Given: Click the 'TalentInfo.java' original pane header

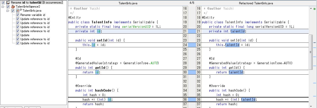Looking at the screenshot, I should (x=128, y=3).
